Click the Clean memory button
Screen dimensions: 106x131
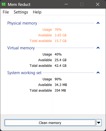(50, 123)
